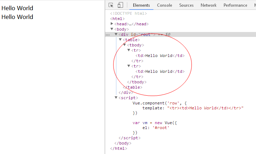Switch to the Elements tab

click(x=141, y=5)
